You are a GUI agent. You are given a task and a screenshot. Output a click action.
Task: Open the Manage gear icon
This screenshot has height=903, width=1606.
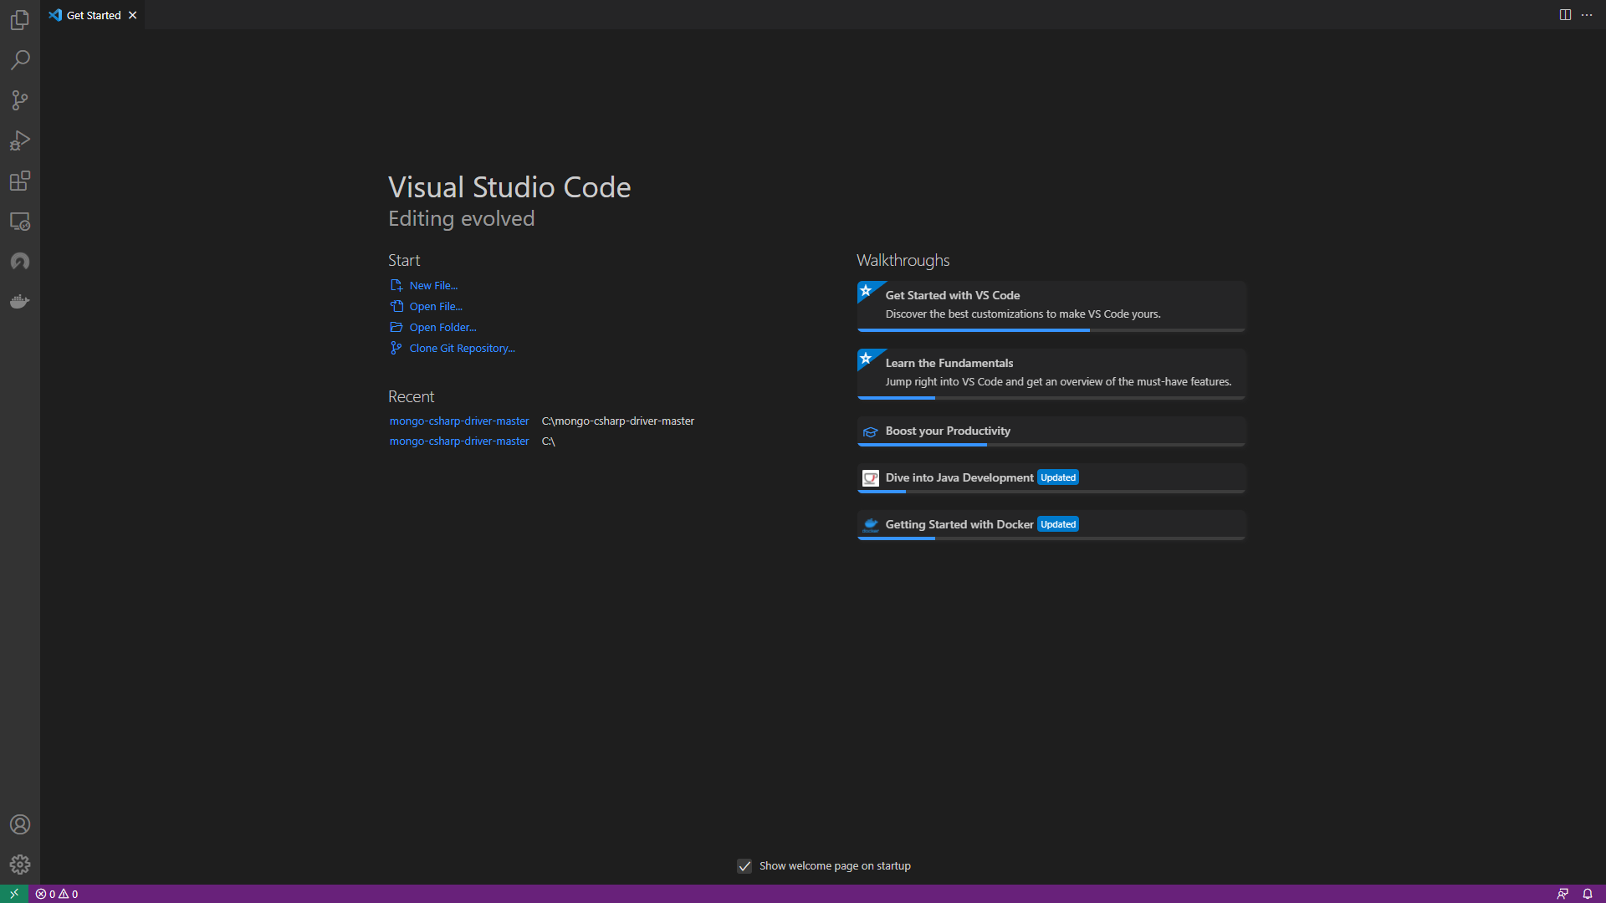(20, 865)
